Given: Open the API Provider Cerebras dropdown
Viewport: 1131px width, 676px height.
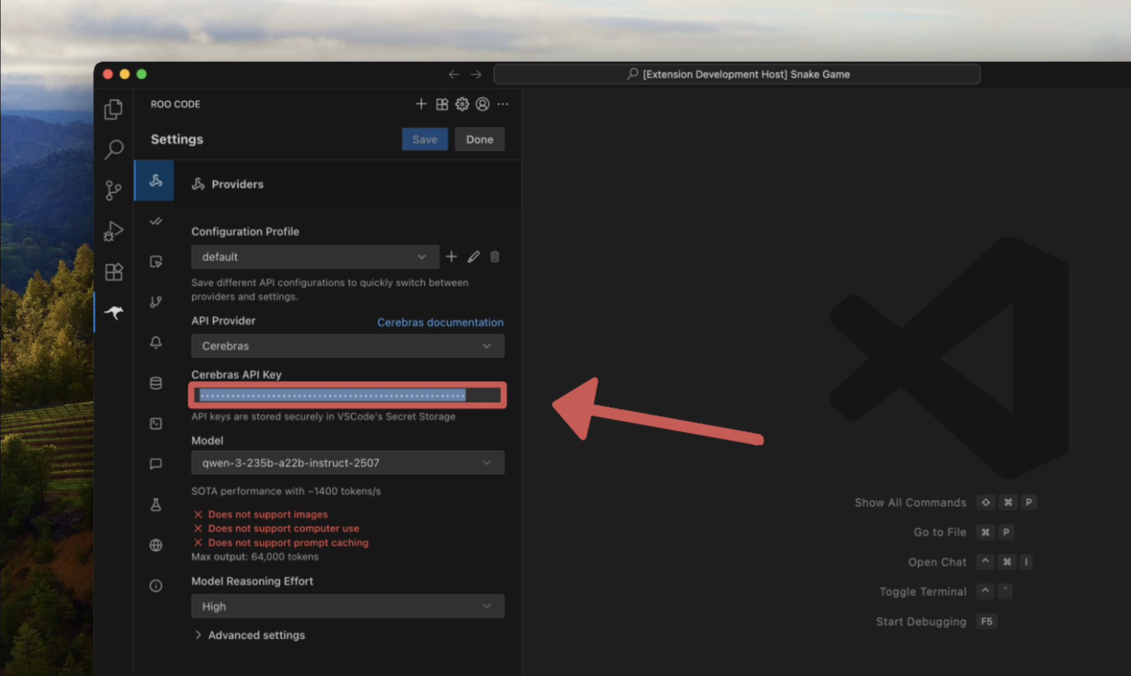Looking at the screenshot, I should coord(347,346).
